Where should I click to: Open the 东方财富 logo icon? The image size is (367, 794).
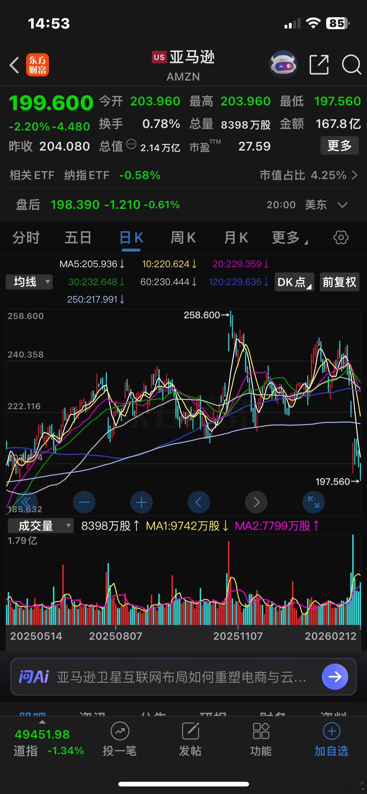pos(37,65)
